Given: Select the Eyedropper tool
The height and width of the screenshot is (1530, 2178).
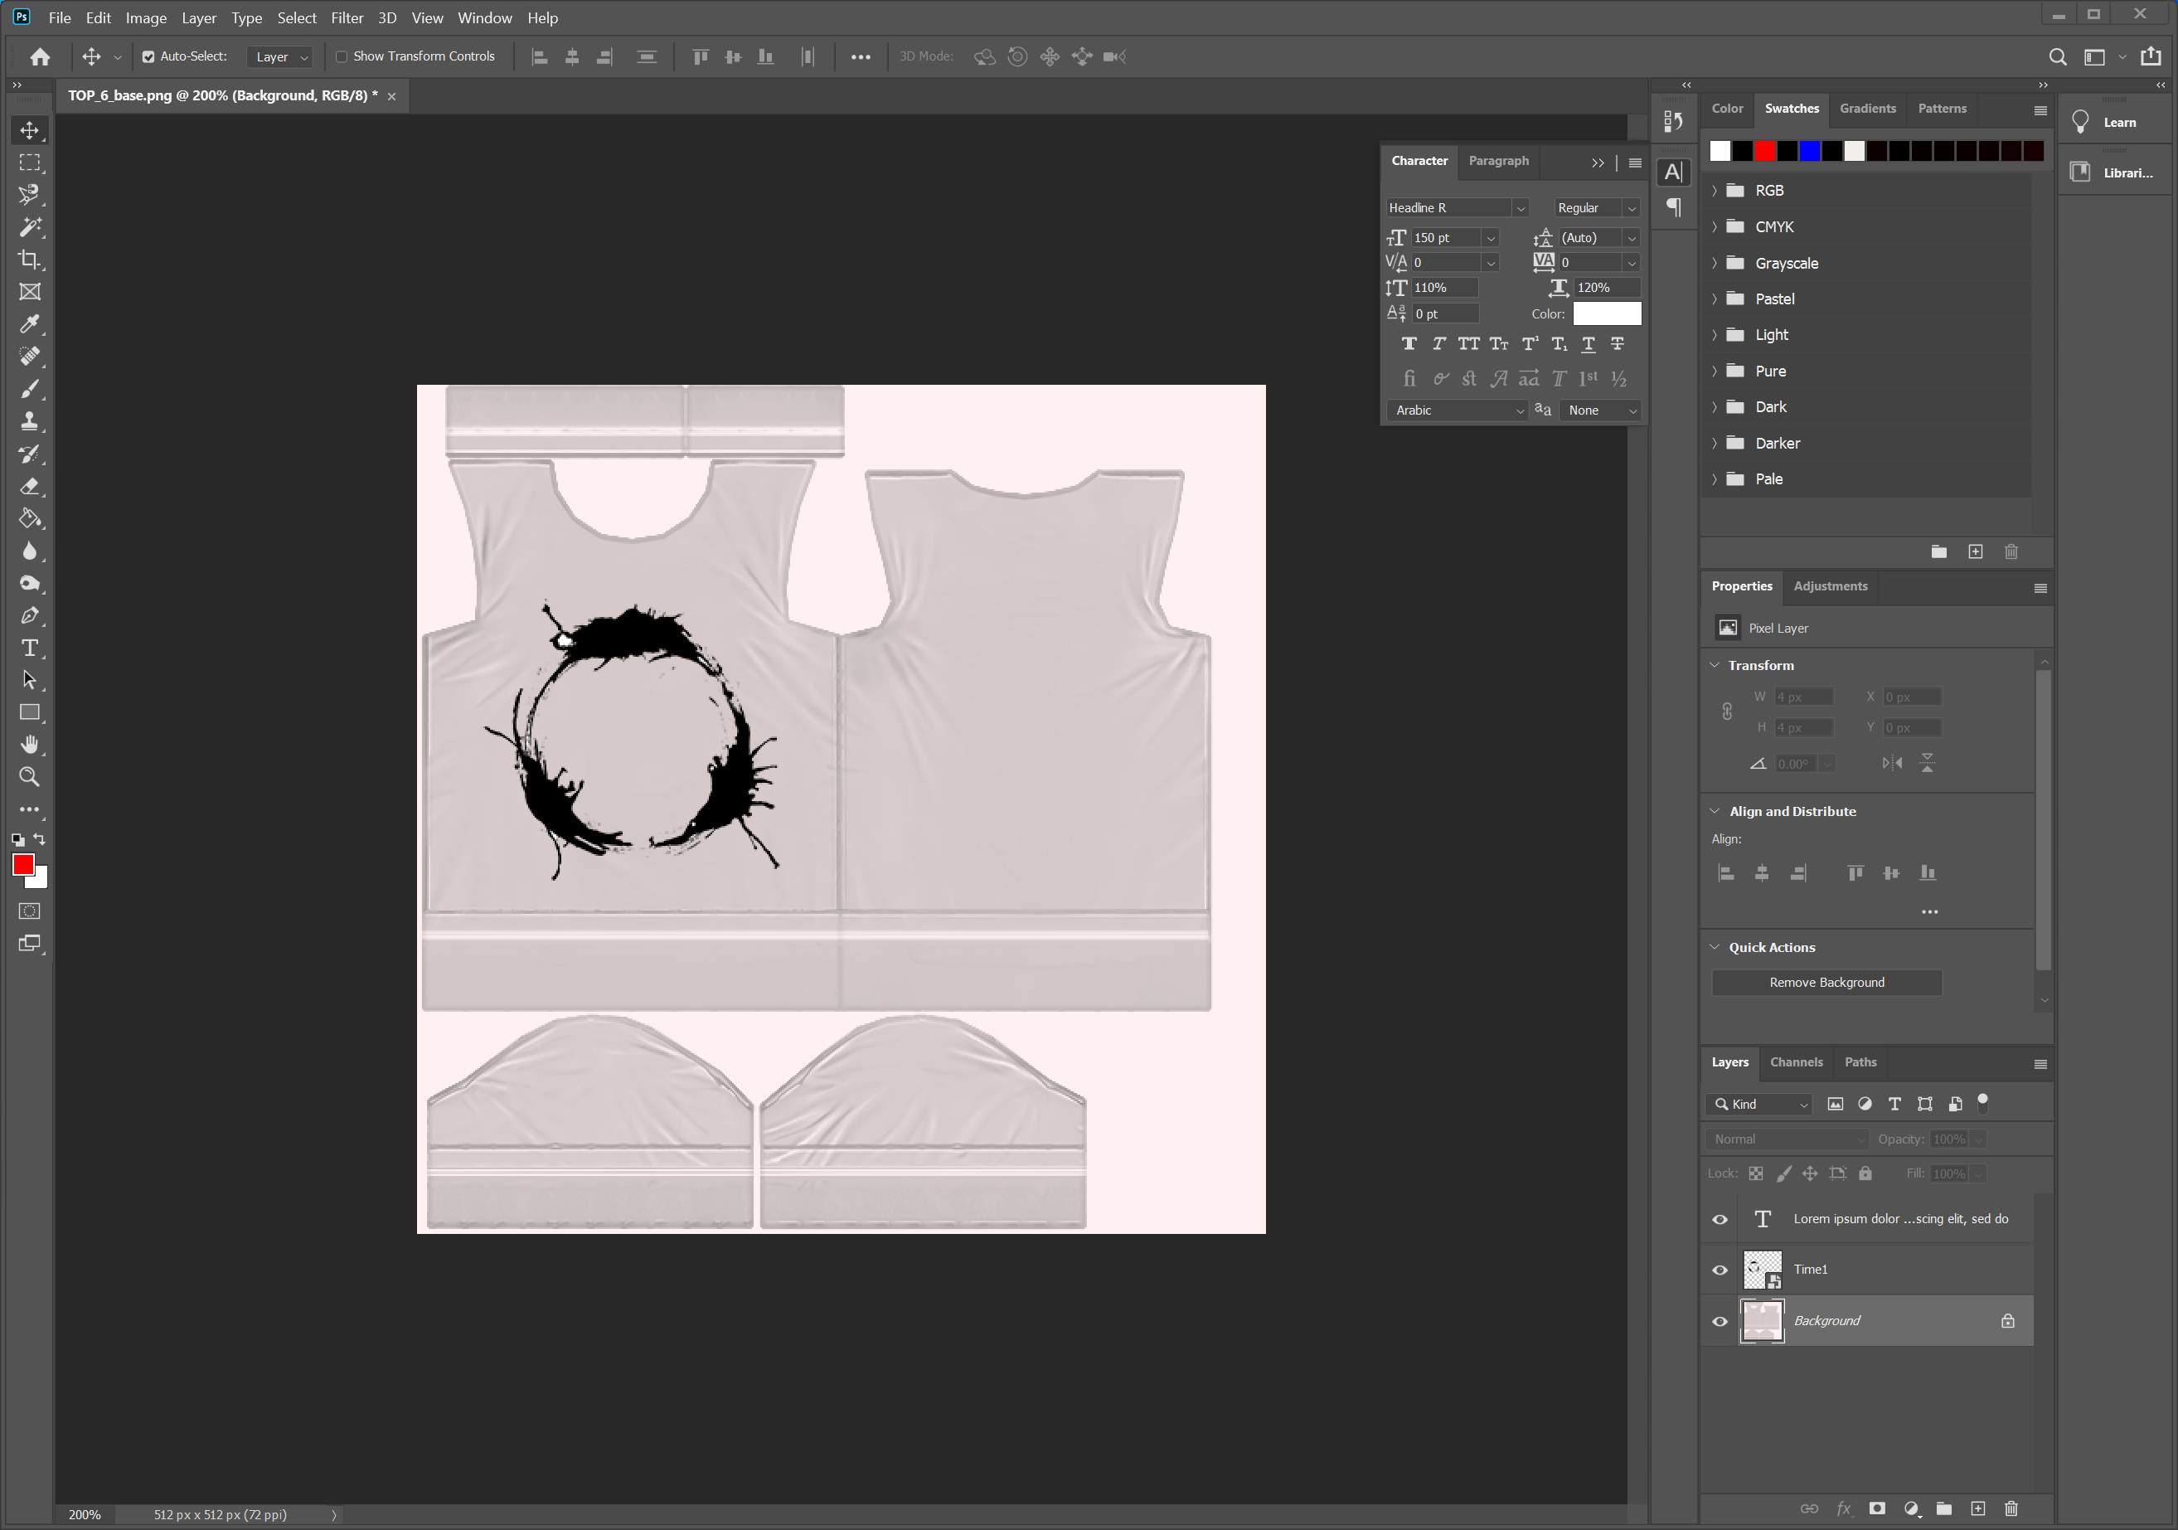Looking at the screenshot, I should pyautogui.click(x=29, y=323).
